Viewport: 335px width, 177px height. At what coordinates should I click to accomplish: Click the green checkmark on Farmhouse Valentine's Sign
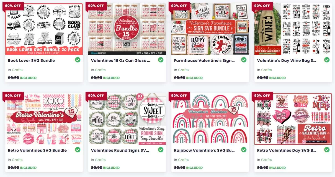point(244,60)
